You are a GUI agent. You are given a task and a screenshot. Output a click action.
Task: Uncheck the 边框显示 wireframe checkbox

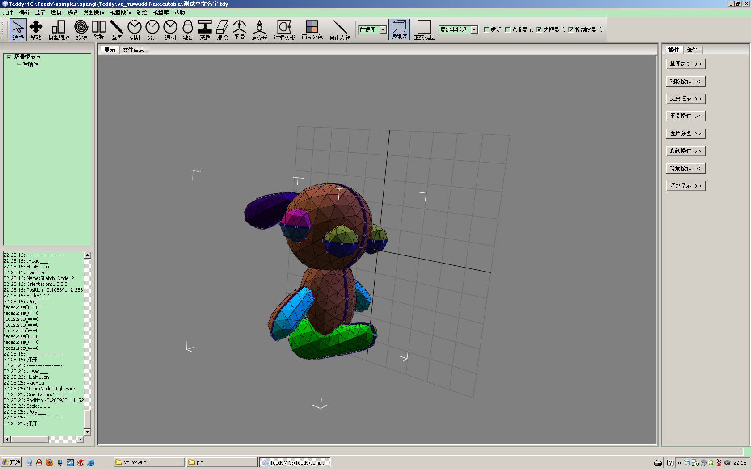tap(539, 30)
